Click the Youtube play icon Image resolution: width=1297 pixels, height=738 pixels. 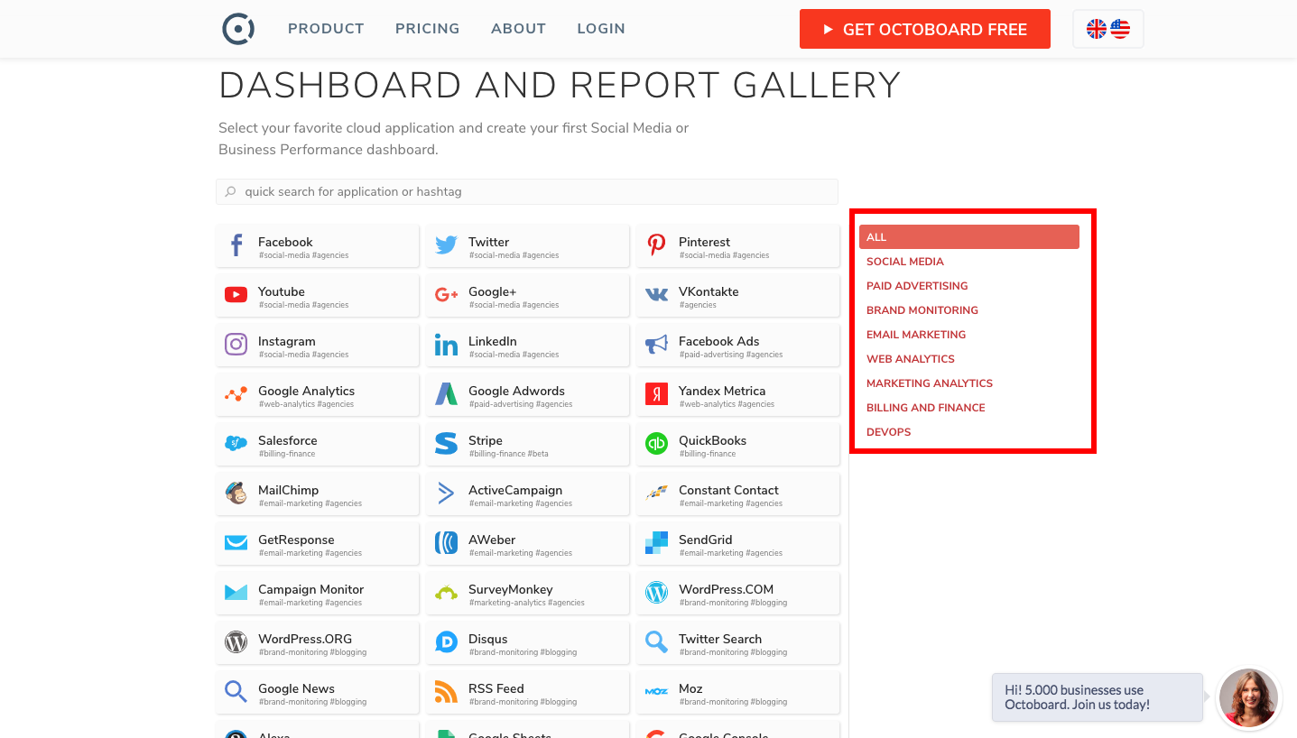(236, 295)
